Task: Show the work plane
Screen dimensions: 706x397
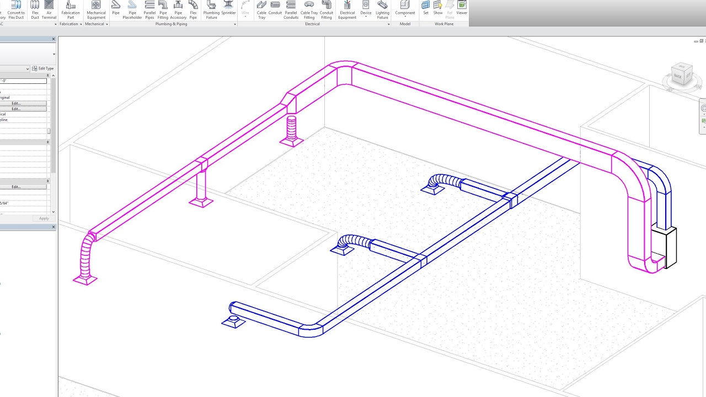Action: [438, 8]
